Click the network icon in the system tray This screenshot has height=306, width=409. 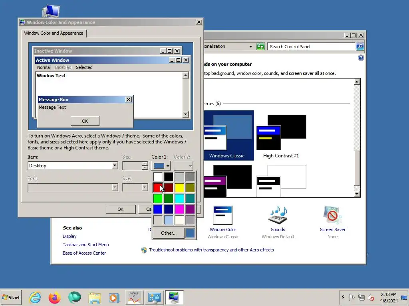pyautogui.click(x=361, y=297)
